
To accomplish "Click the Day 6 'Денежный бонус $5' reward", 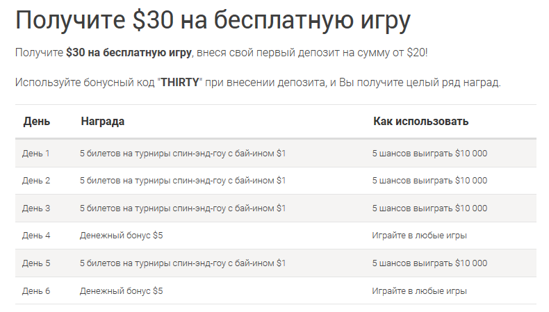I will pos(121,290).
